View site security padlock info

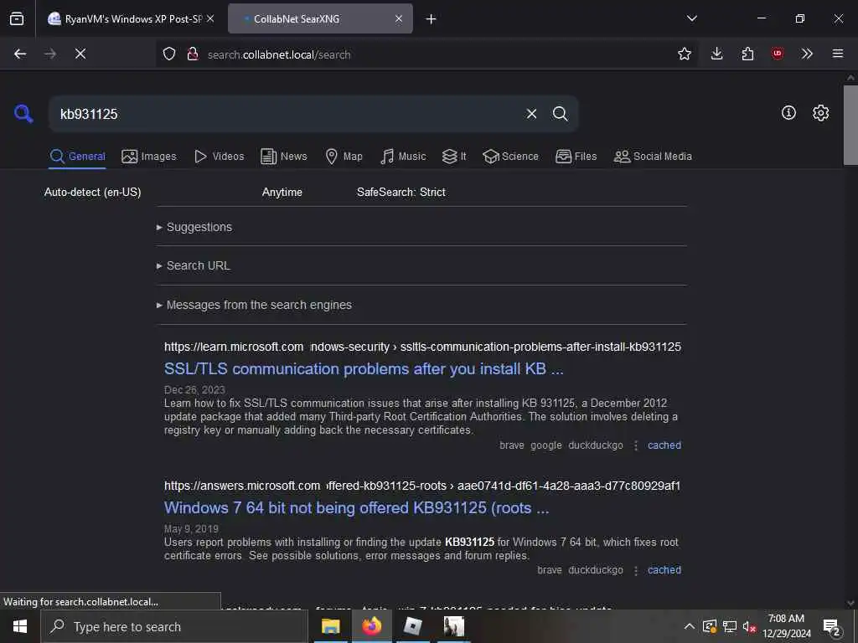[x=192, y=54]
